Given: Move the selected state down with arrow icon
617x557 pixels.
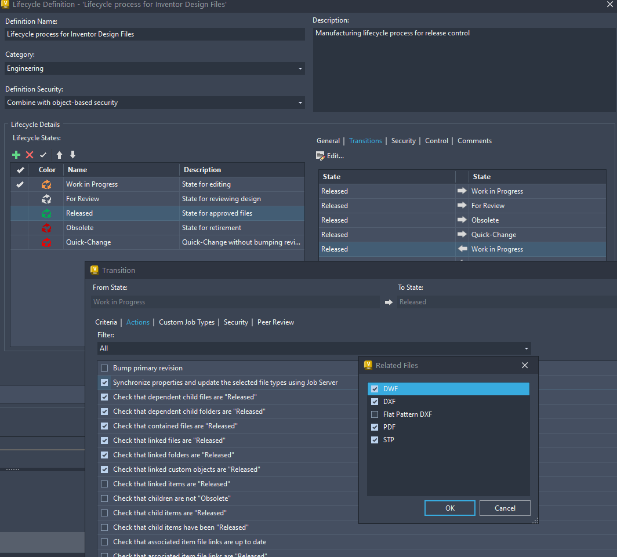Looking at the screenshot, I should click(72, 155).
